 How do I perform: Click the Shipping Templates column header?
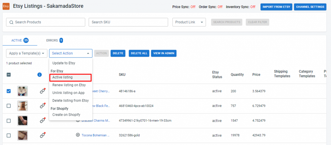coord(282,74)
